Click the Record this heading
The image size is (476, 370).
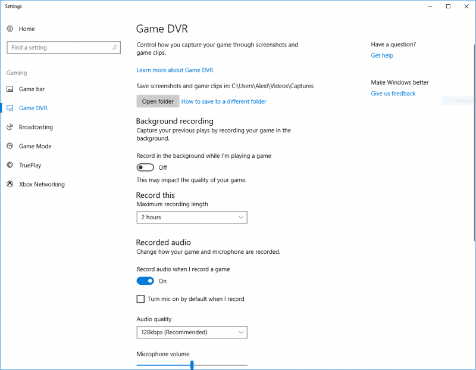pos(155,195)
